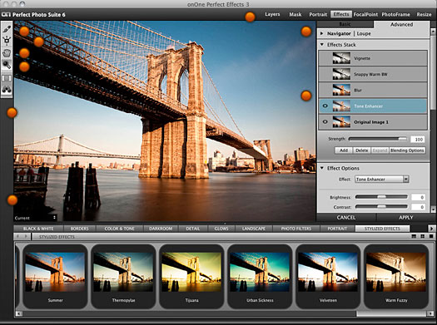This screenshot has width=437, height=325.
Task: Click the binoculars tool icon
Action: (7, 89)
